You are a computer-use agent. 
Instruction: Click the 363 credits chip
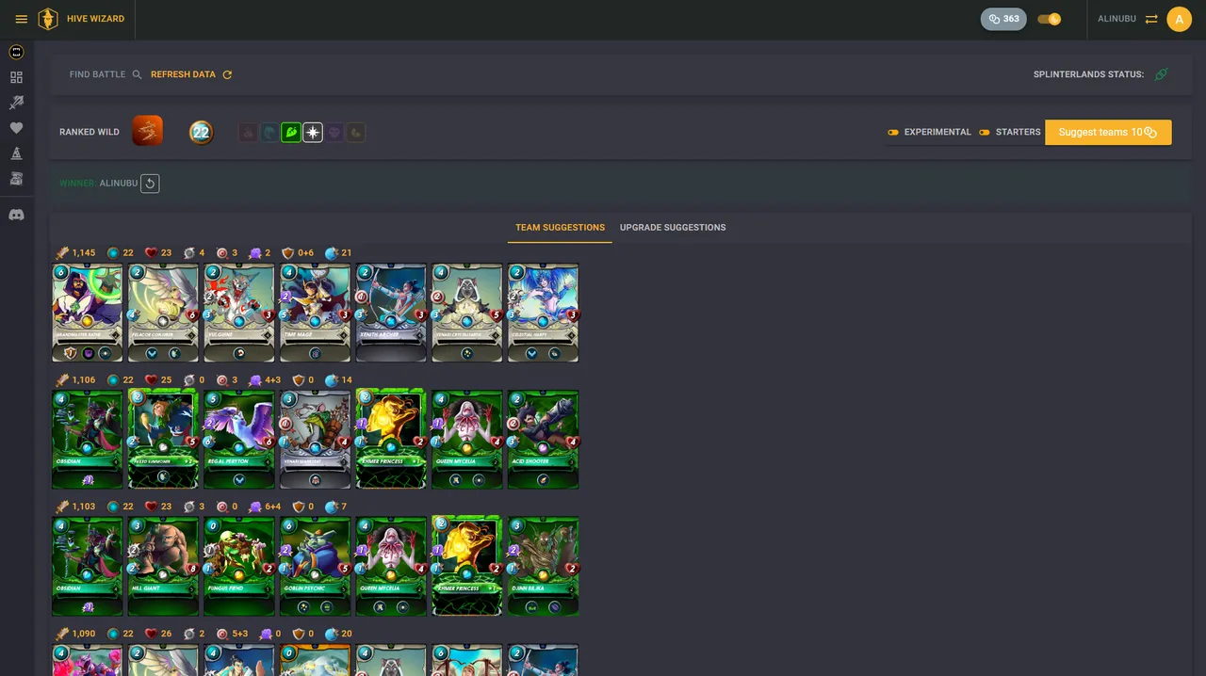coord(1003,19)
